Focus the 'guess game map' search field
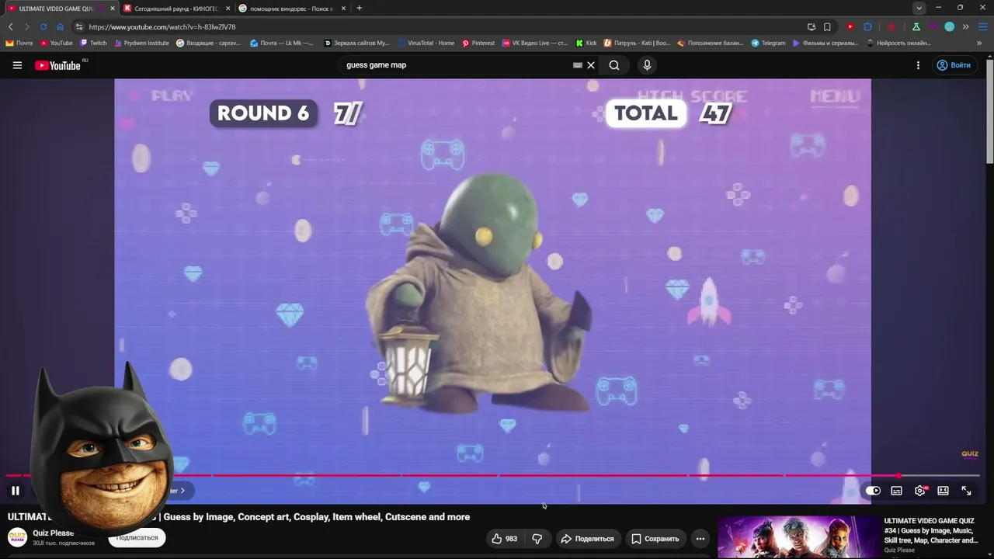The width and height of the screenshot is (994, 559). coord(458,65)
